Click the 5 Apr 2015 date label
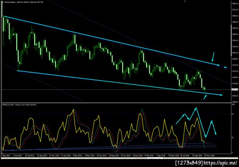 pos(161,156)
